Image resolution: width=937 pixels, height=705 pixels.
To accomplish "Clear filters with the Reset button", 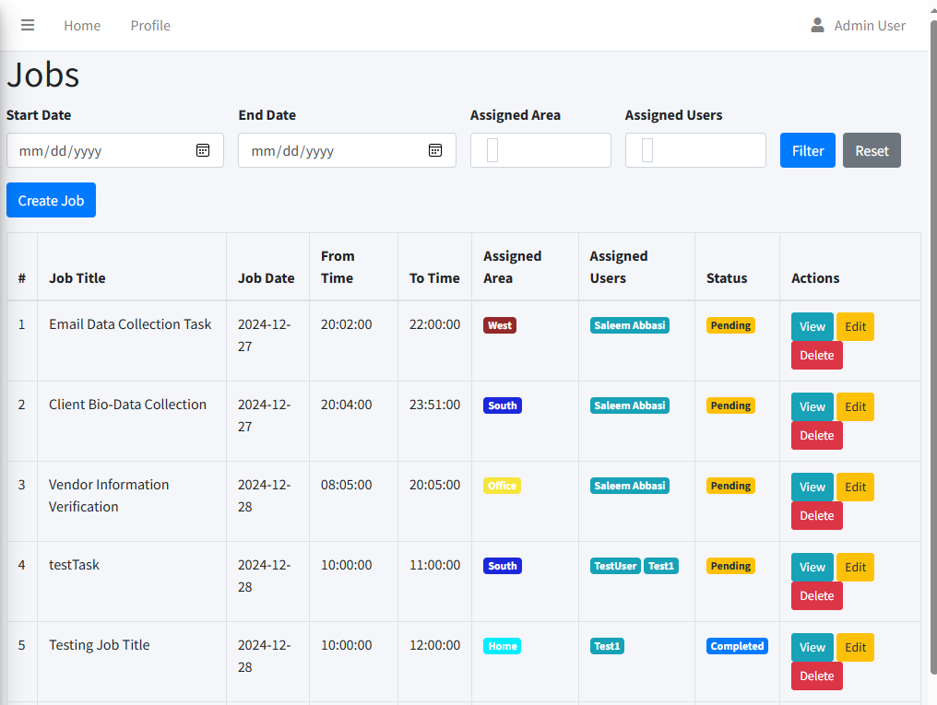I will click(x=872, y=150).
